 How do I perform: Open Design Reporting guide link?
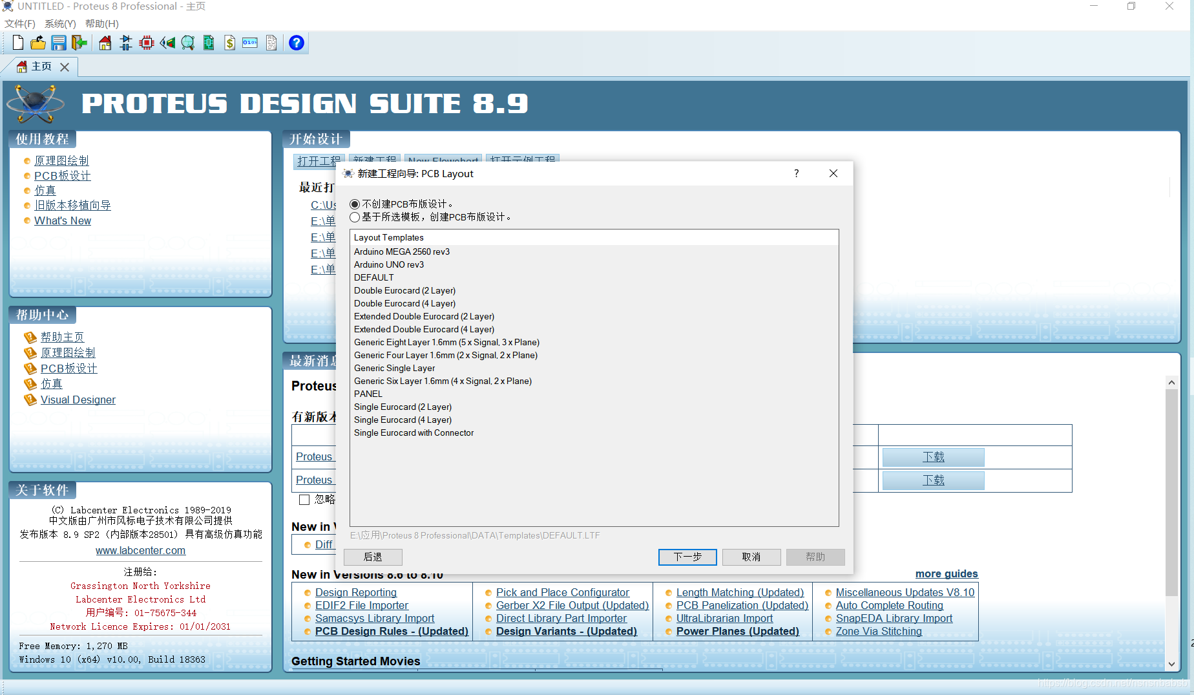[x=356, y=593]
